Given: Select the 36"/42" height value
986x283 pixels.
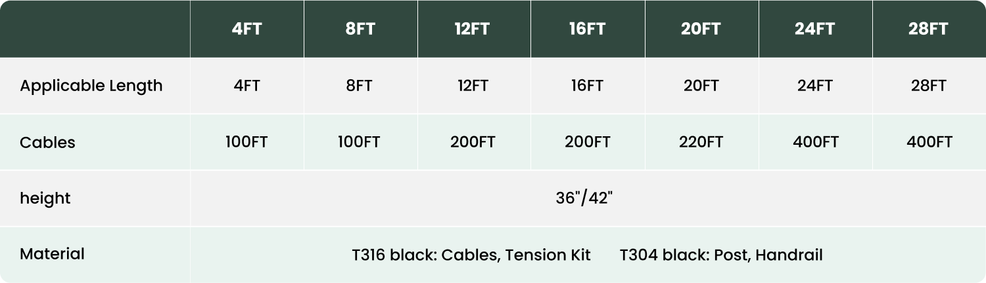Looking at the screenshot, I should tap(584, 198).
